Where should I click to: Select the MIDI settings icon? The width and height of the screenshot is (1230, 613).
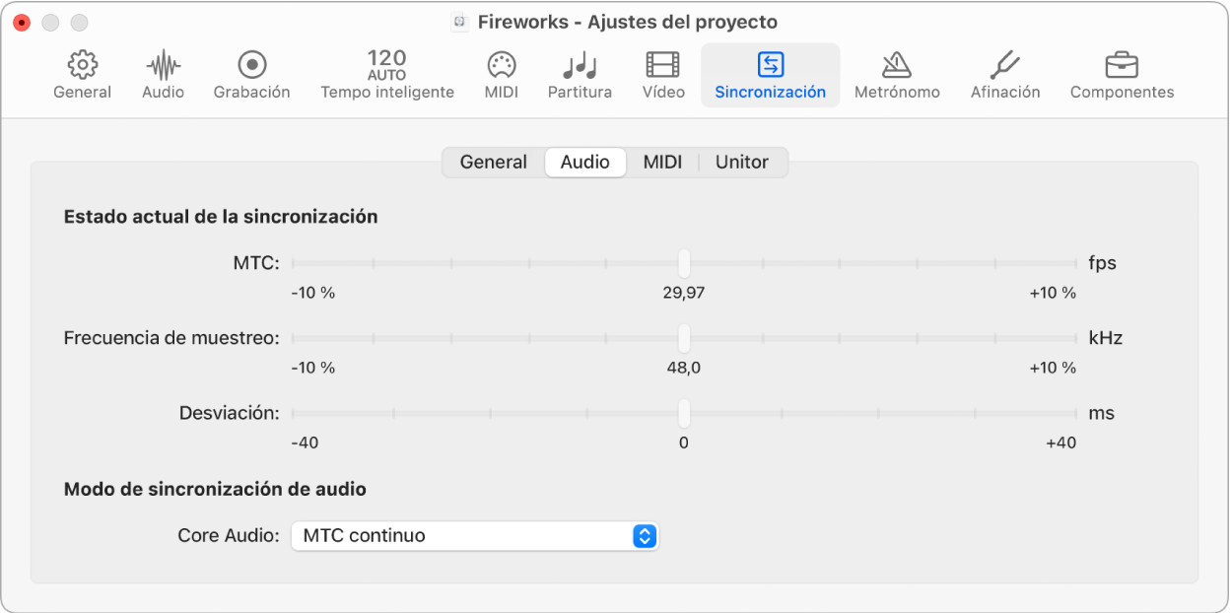point(501,75)
